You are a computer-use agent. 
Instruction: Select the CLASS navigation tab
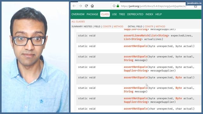(105, 14)
